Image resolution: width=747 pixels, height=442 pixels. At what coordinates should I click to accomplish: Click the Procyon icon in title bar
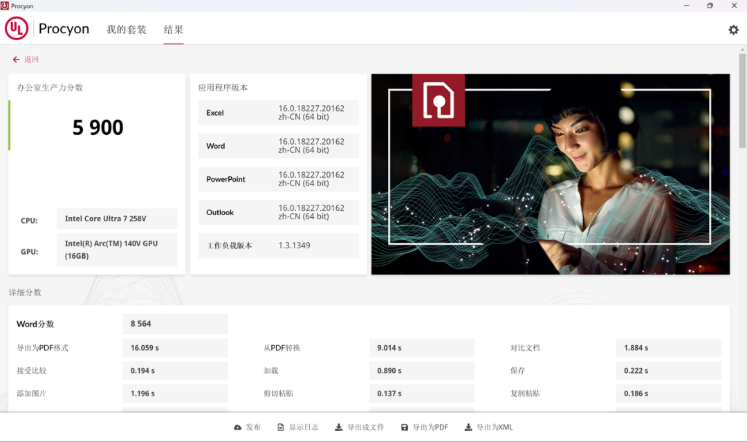coord(5,6)
